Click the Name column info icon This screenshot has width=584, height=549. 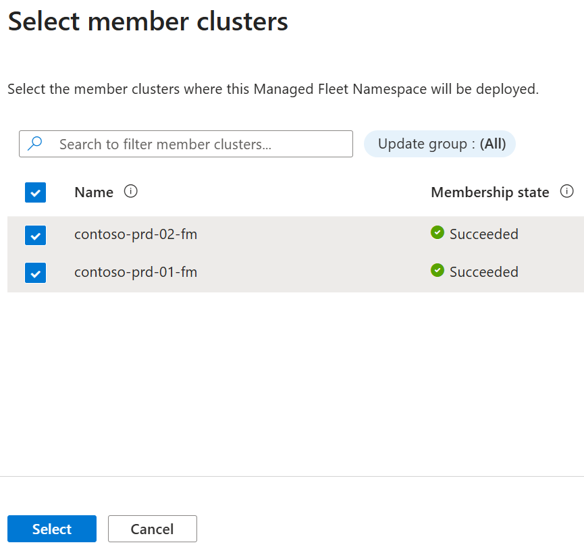(131, 192)
